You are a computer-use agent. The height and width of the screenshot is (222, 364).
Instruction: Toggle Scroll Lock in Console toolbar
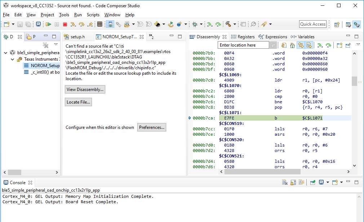pyautogui.click(x=293, y=183)
